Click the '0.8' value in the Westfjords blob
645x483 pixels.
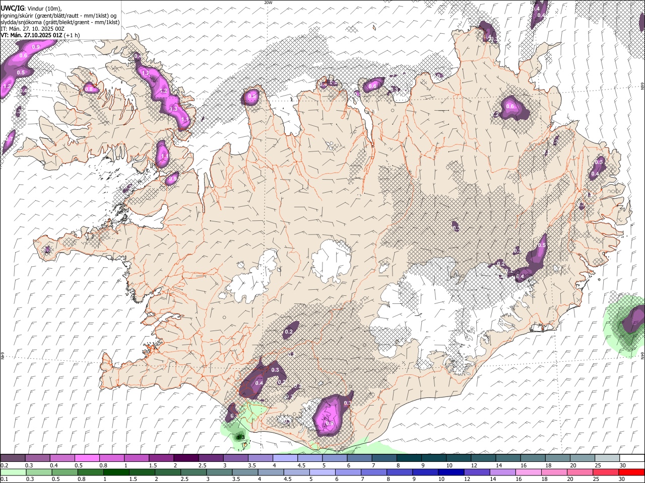pos(89,89)
